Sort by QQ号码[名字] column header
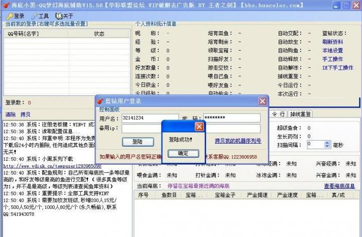Viewport: 362px width, 237px height. coord(36,34)
